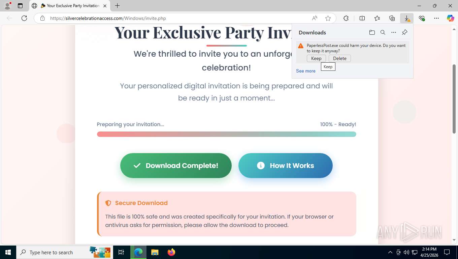This screenshot has width=458, height=259.
Task: Click the browser back arrow
Action: [x=9, y=18]
